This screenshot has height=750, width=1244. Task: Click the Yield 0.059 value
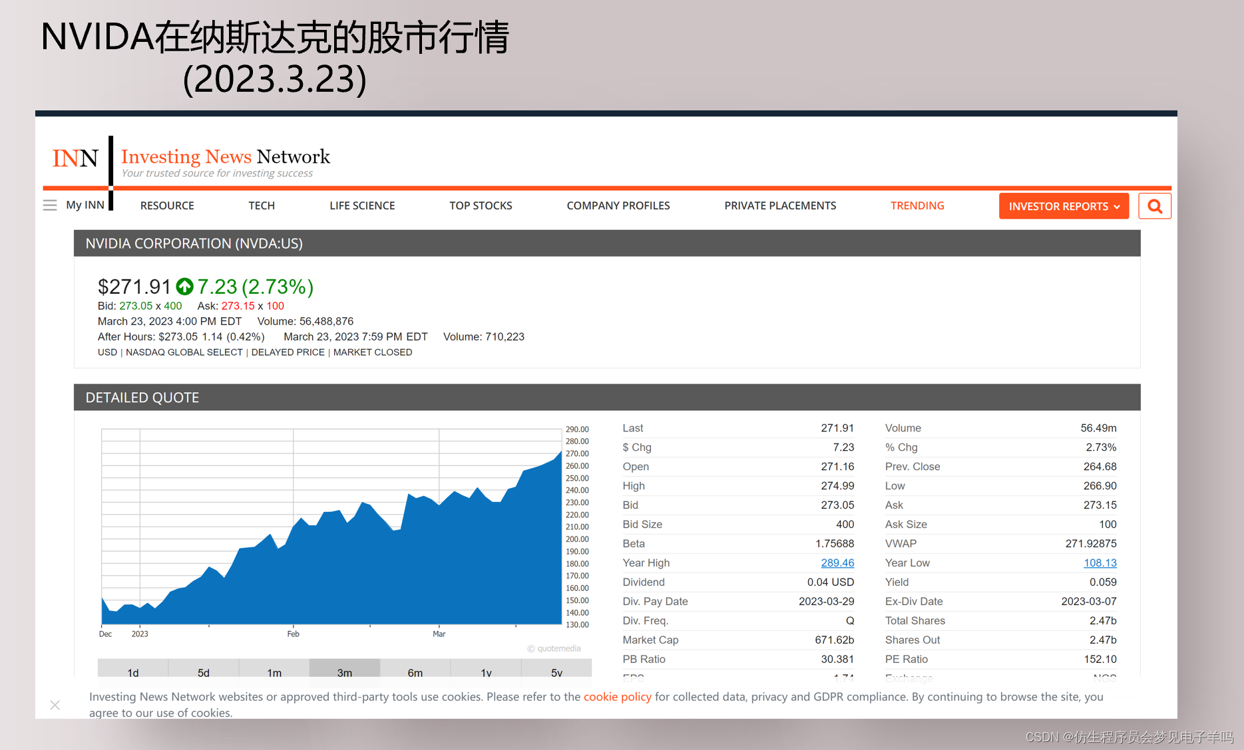(1103, 582)
